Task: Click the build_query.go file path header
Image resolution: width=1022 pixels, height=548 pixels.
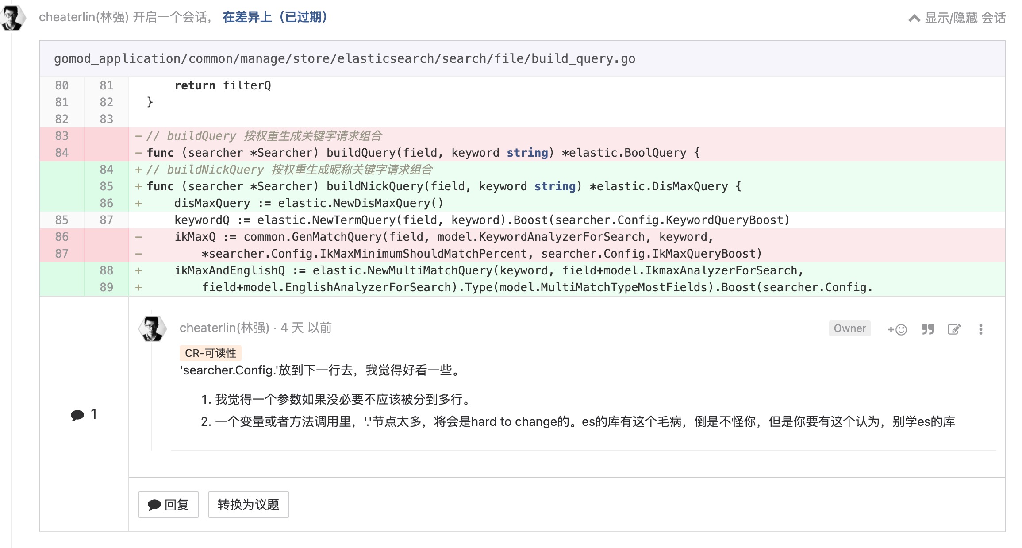Action: tap(344, 58)
